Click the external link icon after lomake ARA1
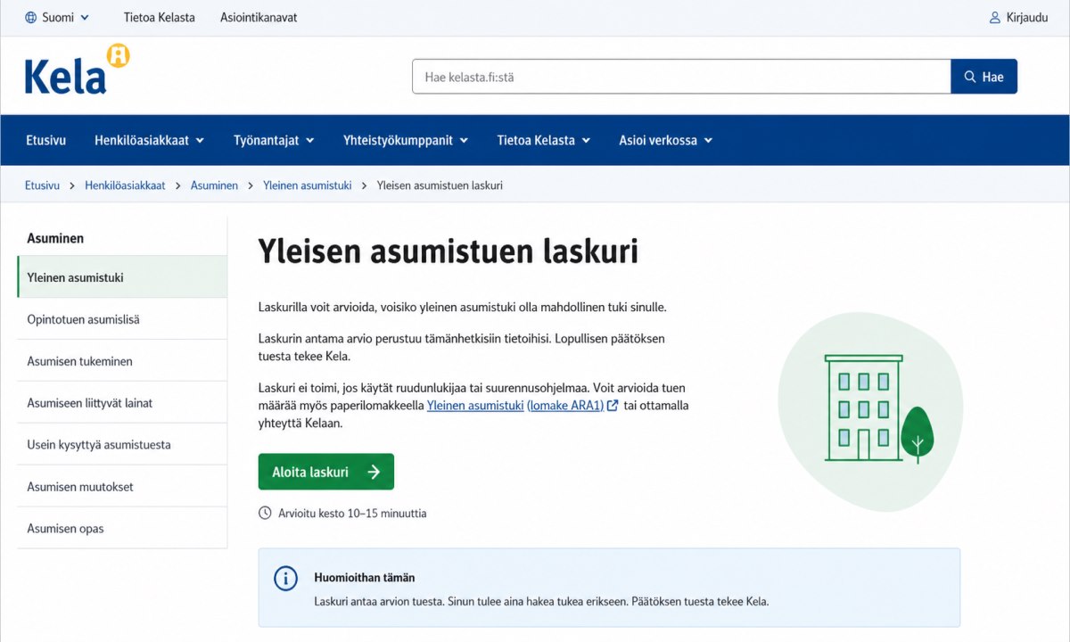1070x642 pixels. pos(613,406)
